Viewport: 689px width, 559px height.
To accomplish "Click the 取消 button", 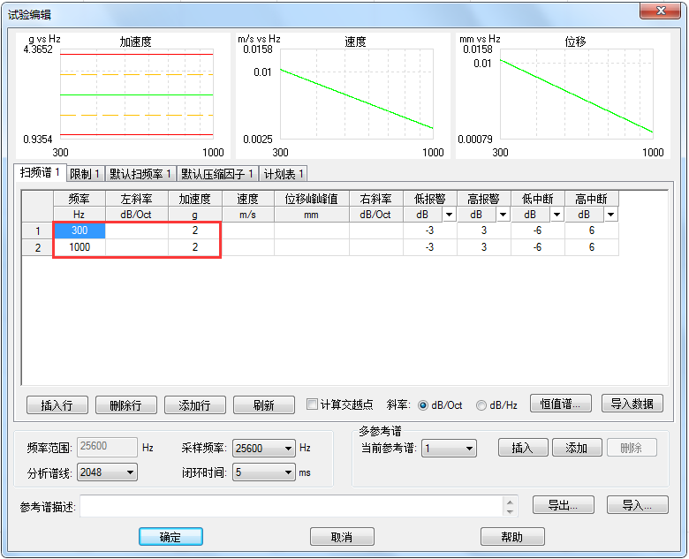I will coord(342,537).
